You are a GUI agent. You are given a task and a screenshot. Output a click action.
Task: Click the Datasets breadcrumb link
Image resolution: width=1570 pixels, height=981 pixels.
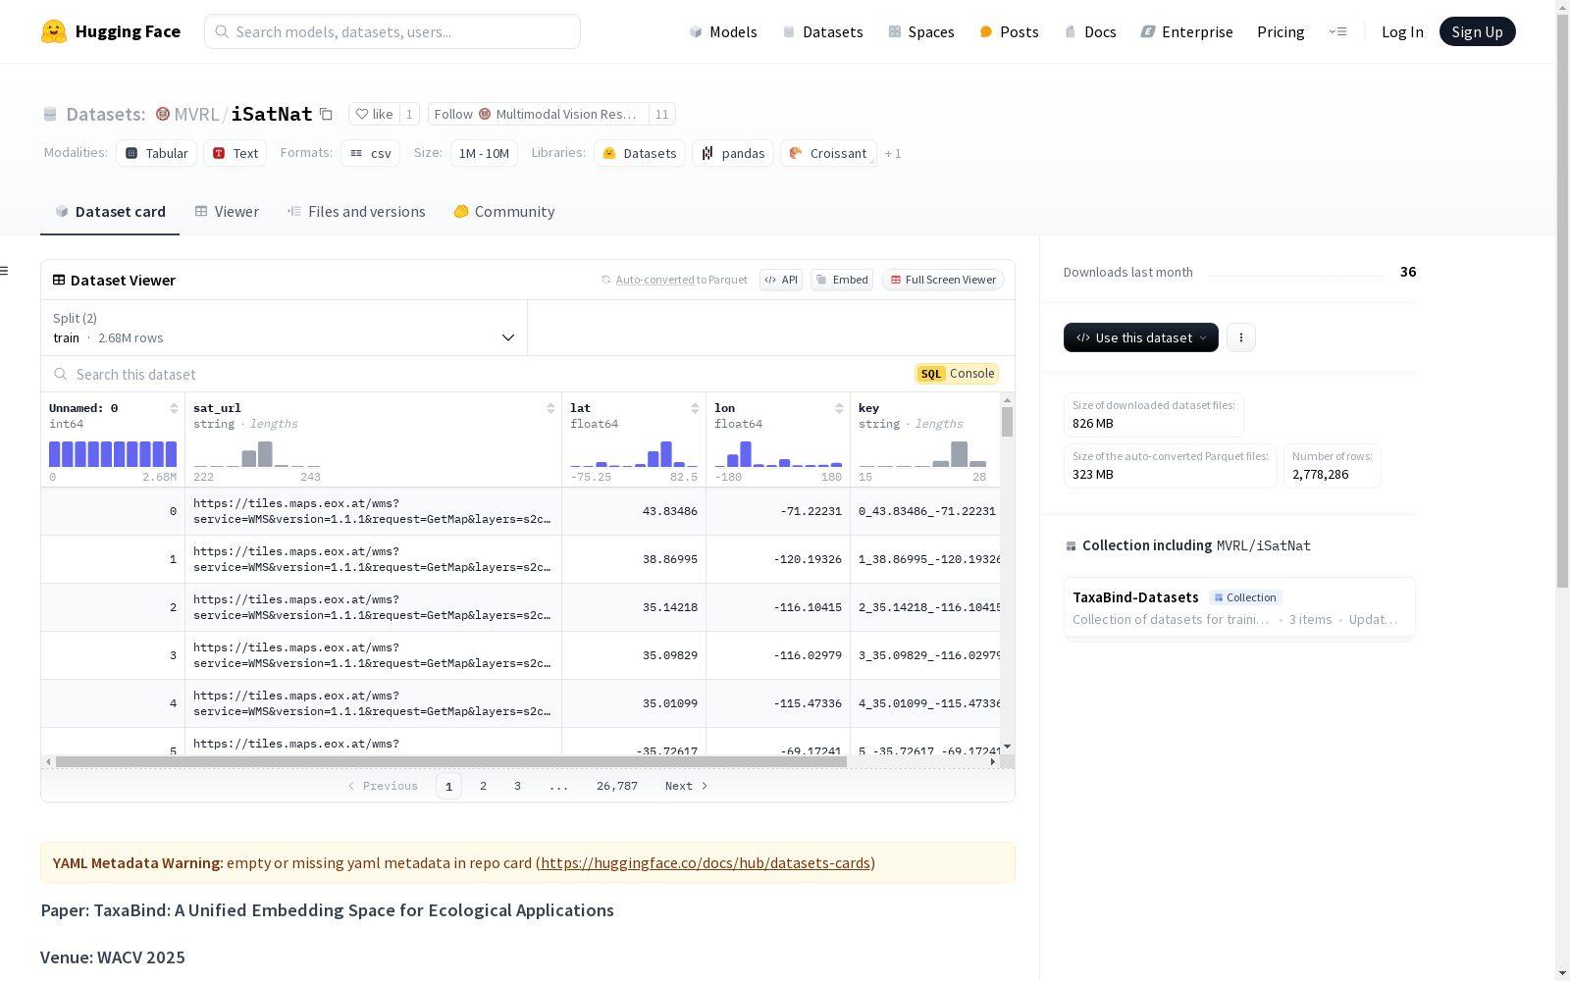[x=106, y=115]
